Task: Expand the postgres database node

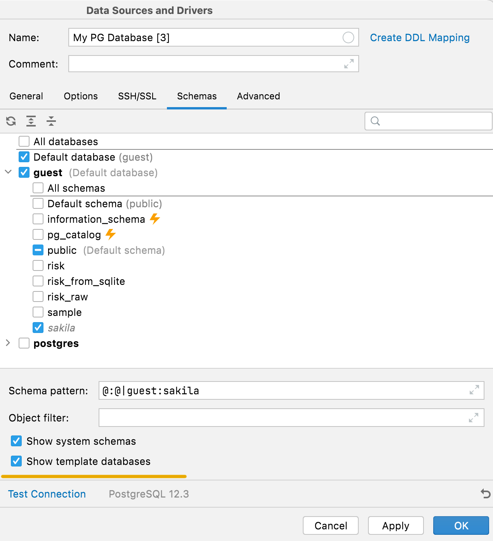Action: click(8, 343)
